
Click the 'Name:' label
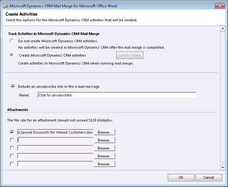pyautogui.click(x=24, y=95)
